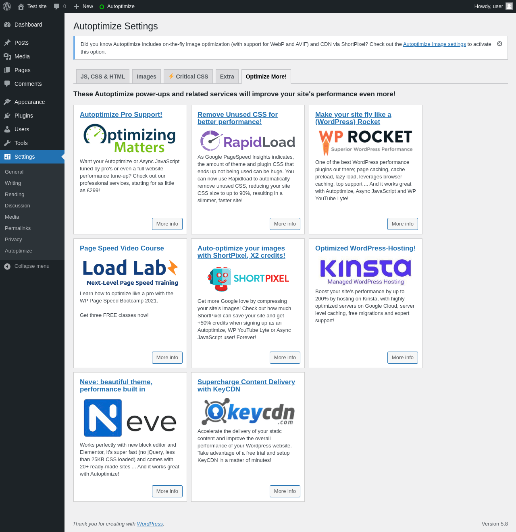Click the Settings sliders icon
The image size is (516, 532).
[x=7, y=157]
